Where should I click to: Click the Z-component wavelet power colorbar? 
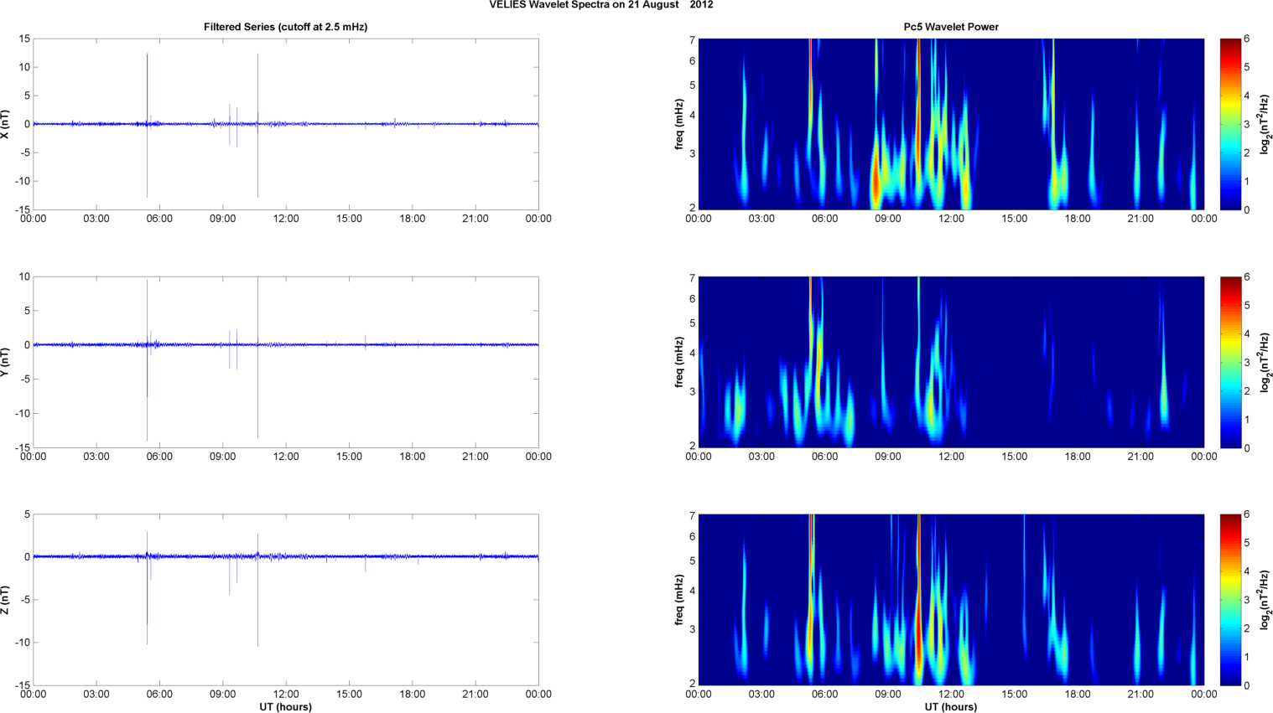(x=1230, y=600)
